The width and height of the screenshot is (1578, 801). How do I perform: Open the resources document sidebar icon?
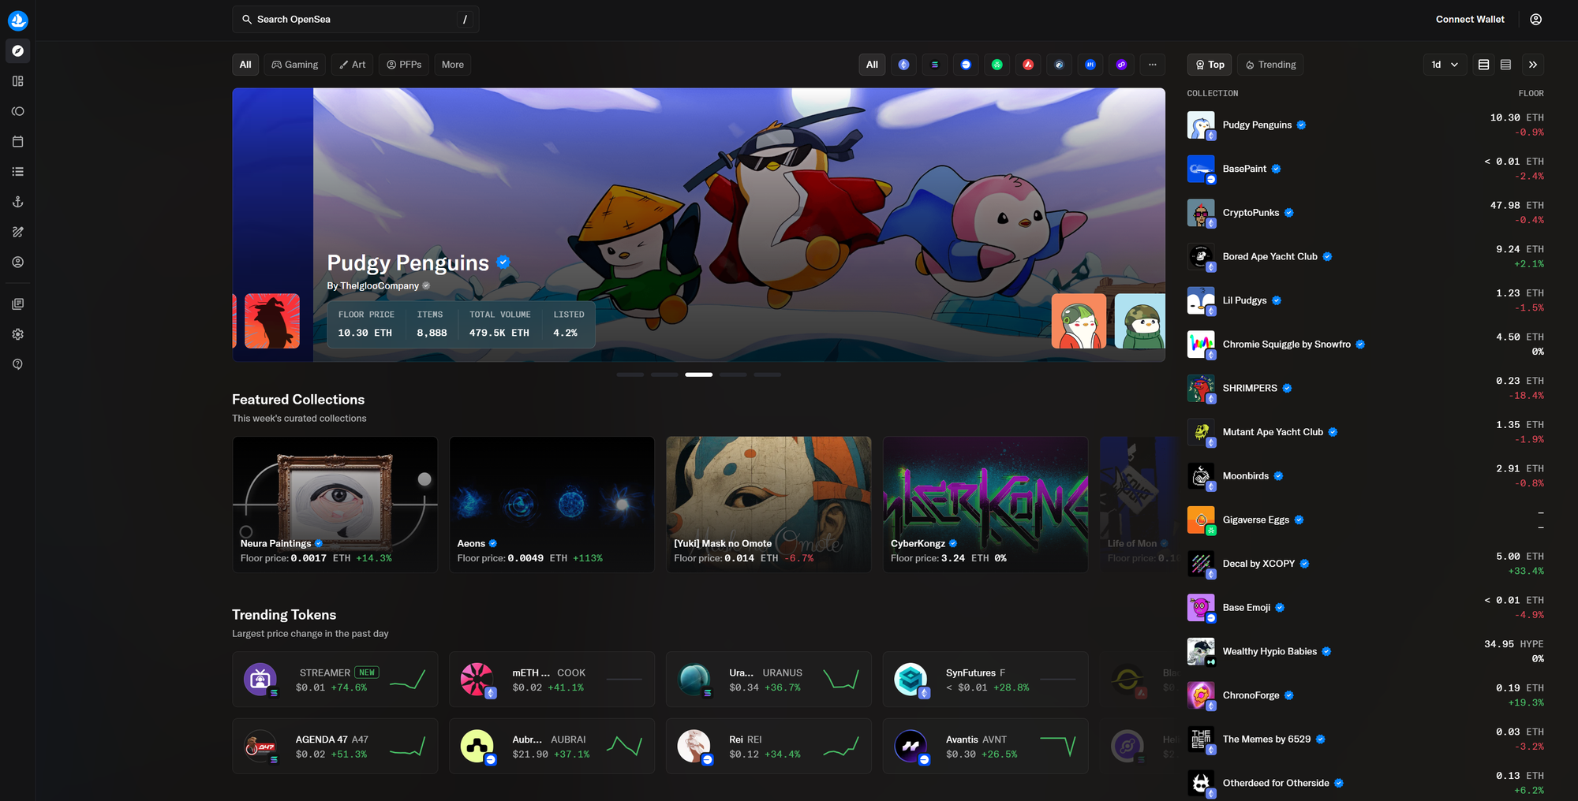17,304
